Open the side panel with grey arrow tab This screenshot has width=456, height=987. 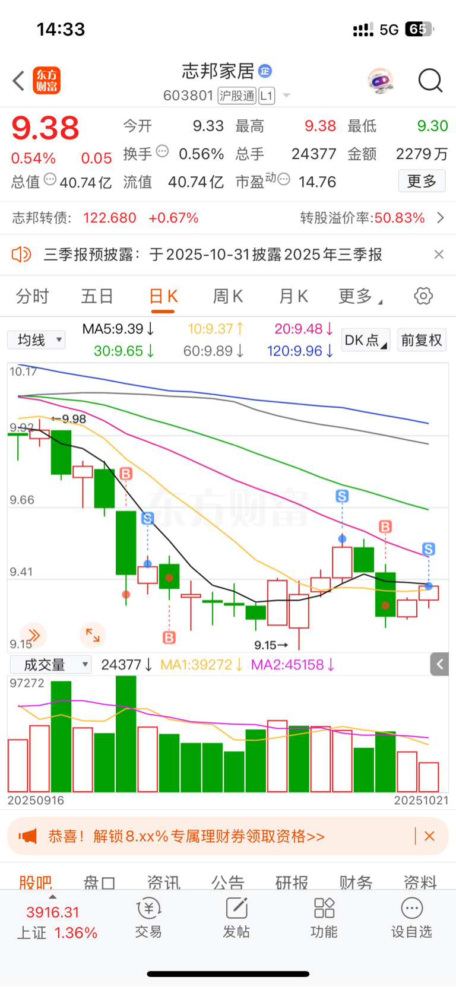(x=439, y=664)
